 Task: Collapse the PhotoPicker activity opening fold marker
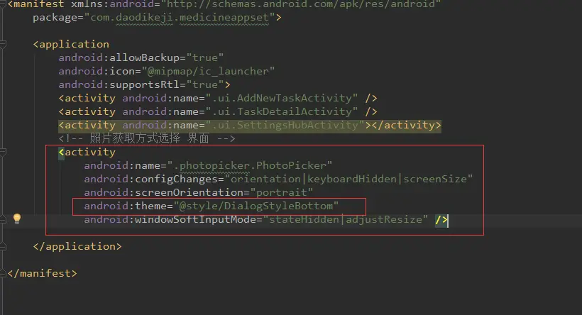coord(3,152)
